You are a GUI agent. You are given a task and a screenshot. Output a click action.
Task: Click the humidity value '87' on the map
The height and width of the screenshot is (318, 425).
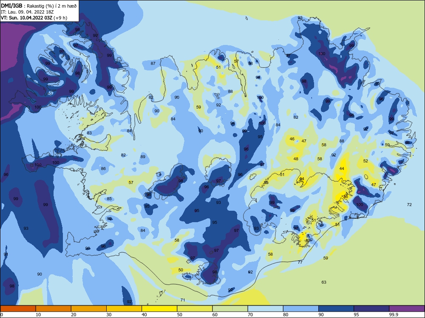(153, 63)
